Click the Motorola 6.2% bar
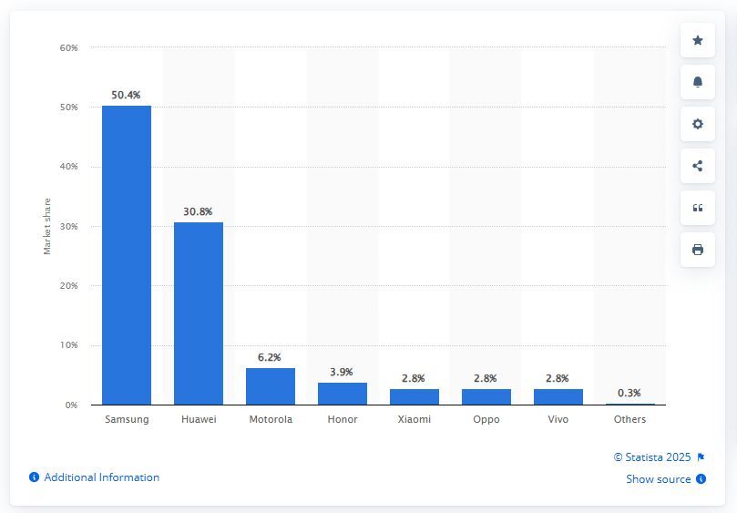The height and width of the screenshot is (513, 737). coord(271,386)
